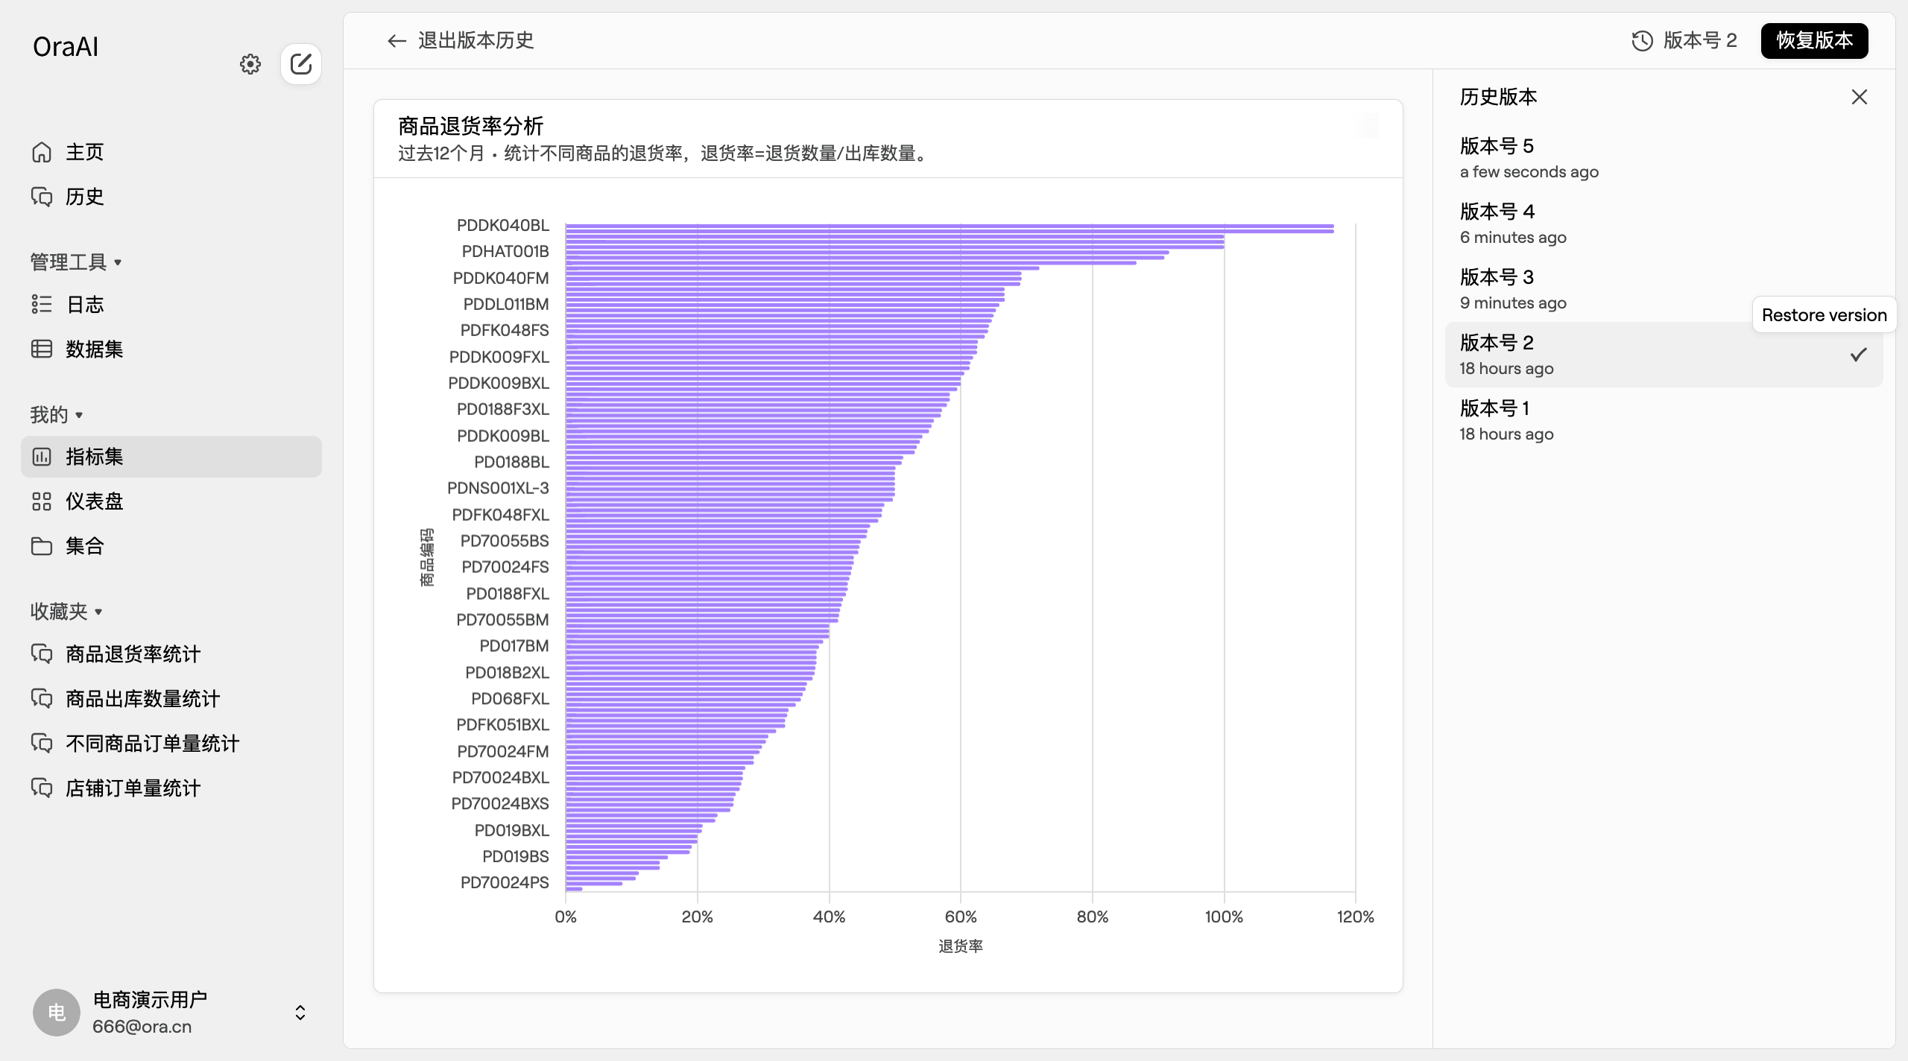Click the checkmark on 版本号 2
This screenshot has width=1908, height=1061.
coord(1858,355)
